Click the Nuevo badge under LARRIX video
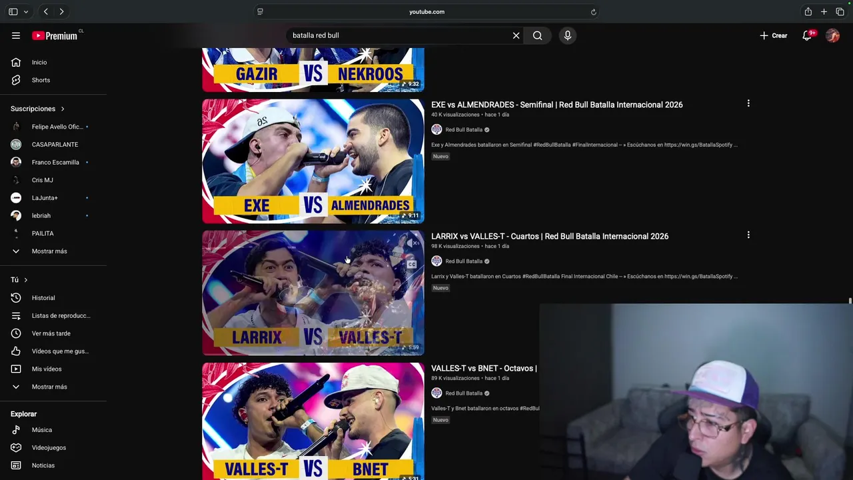This screenshot has height=480, width=853. (440, 288)
